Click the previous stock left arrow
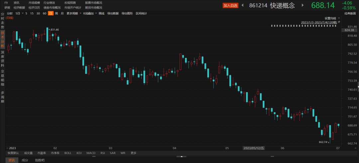Viewport: 359px width, 163px height. 243,5
